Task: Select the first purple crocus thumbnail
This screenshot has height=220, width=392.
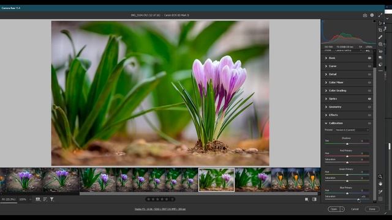Action: click(24, 180)
